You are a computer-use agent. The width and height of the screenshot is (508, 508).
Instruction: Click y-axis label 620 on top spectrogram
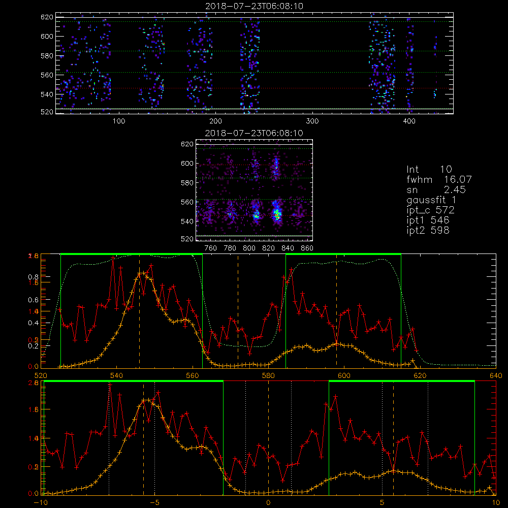click(x=47, y=17)
